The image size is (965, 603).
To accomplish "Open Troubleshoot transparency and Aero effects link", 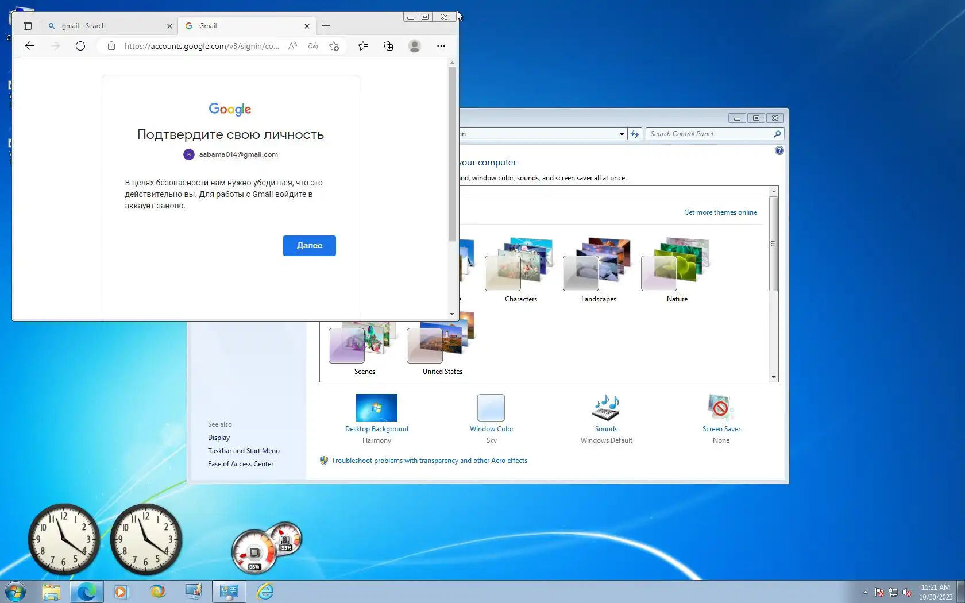I will pos(429,461).
